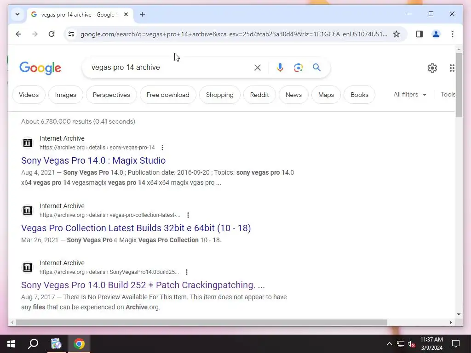Open Windows taskbar search
Screen dimensions: 471x353
tap(33, 344)
